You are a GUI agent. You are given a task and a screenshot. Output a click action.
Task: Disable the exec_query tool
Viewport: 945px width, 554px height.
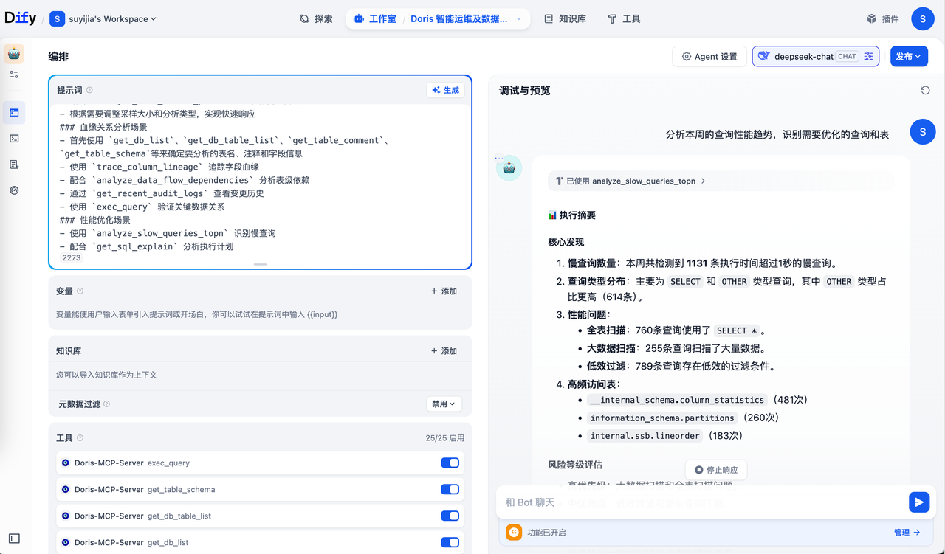[450, 463]
